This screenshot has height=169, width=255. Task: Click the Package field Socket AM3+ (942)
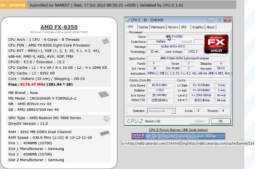pyautogui.click(x=175, y=47)
